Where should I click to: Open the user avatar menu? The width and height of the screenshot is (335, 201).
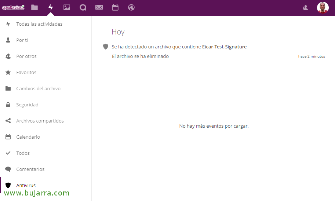323,8
